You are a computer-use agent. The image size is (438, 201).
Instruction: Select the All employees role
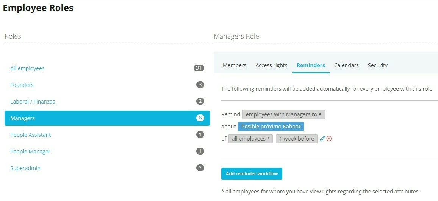[107, 68]
